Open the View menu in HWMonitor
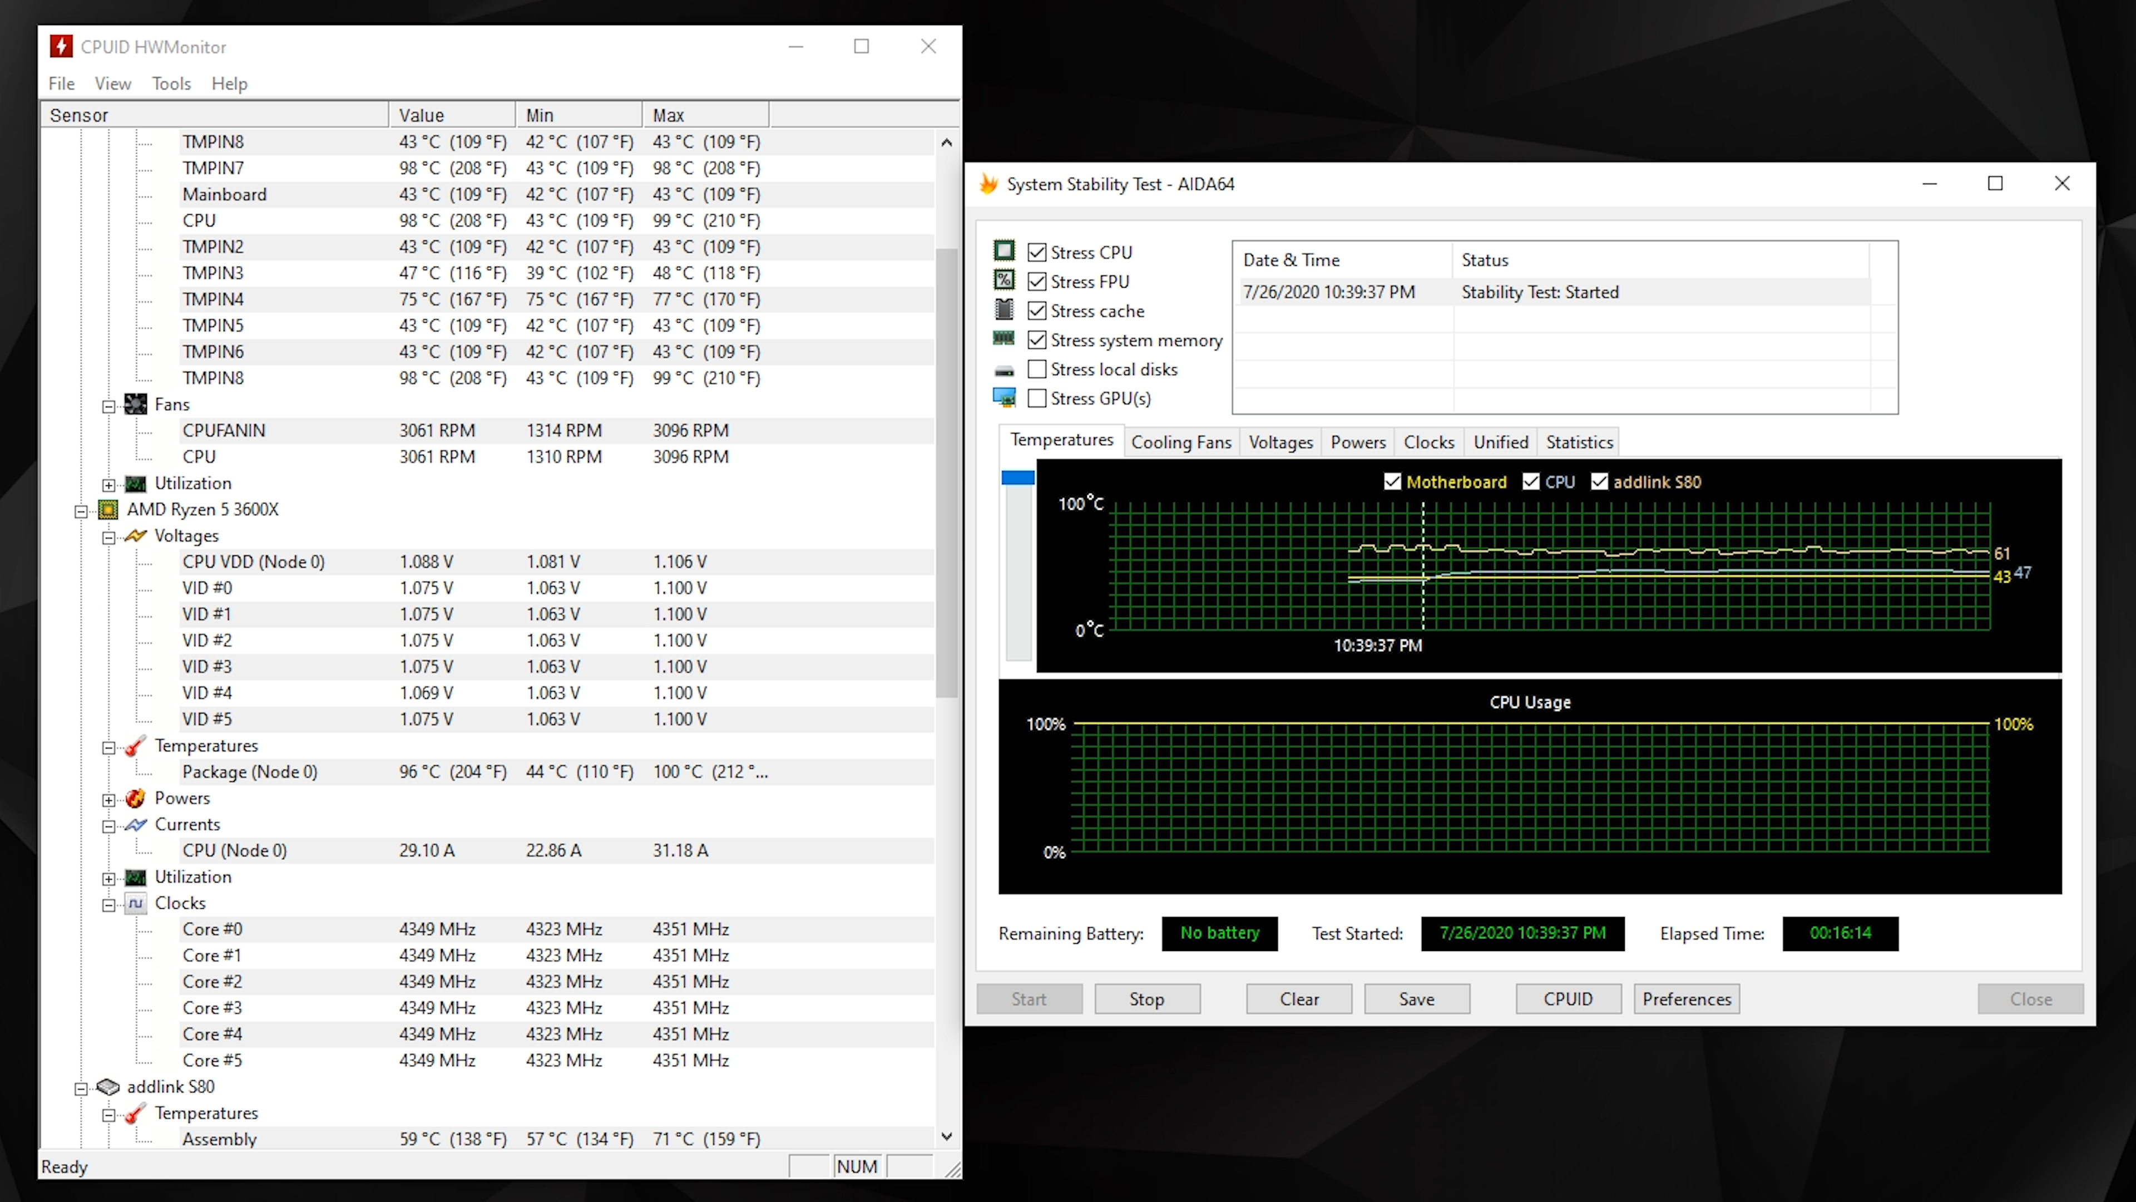This screenshot has height=1202, width=2136. [x=113, y=84]
